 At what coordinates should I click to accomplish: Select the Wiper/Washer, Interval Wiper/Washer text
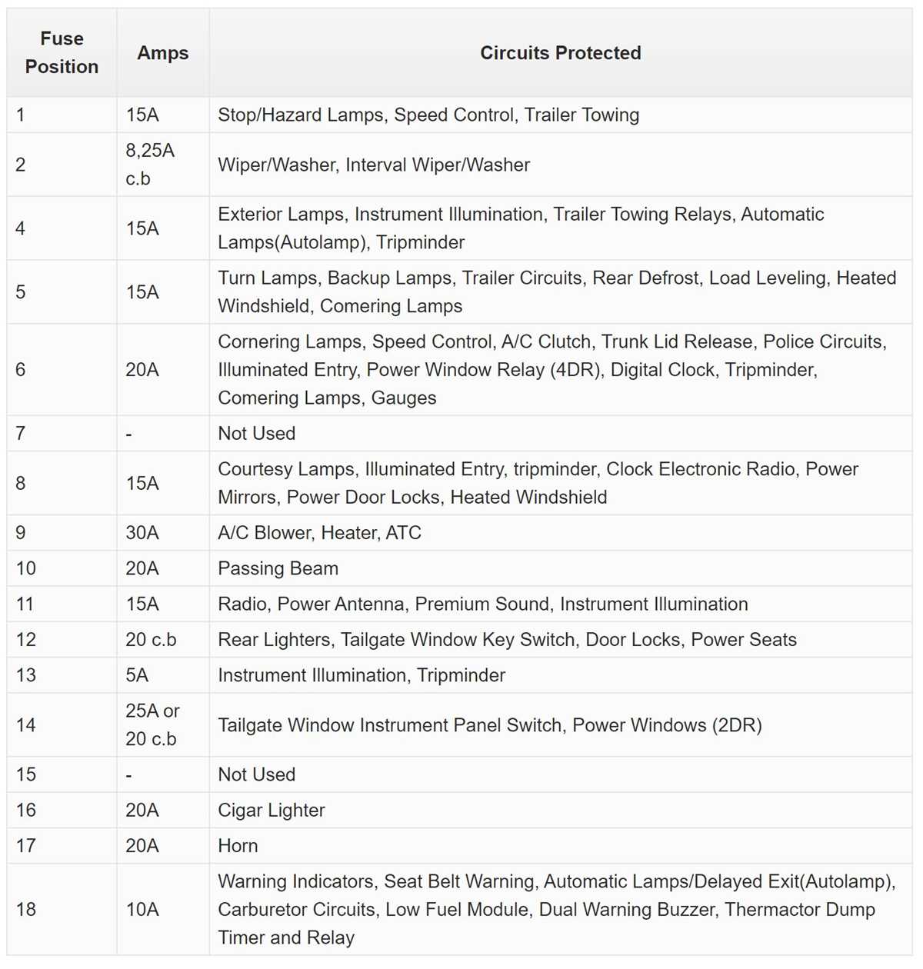(374, 165)
